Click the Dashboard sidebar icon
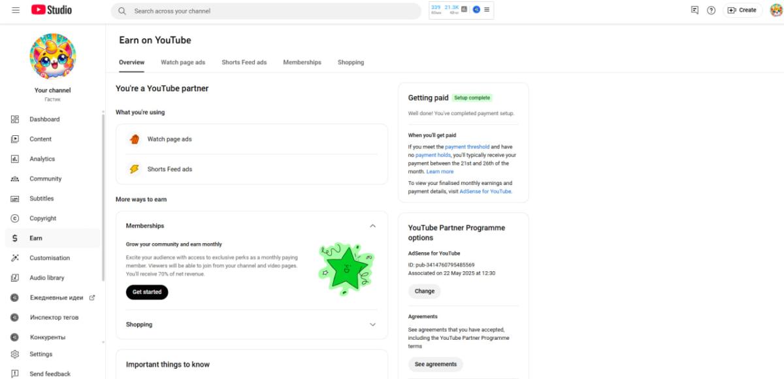This screenshot has height=379, width=784. pos(15,119)
